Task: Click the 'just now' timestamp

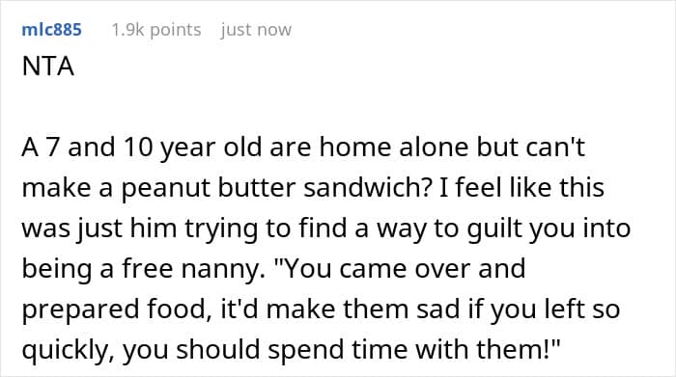Action: coord(256,30)
